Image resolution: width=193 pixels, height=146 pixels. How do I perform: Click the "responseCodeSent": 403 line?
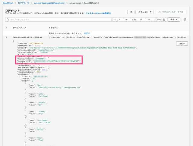pos(29,72)
